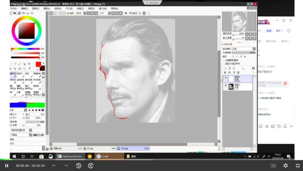Select the Text tool (T)
303x171 pixels.
coord(29,64)
